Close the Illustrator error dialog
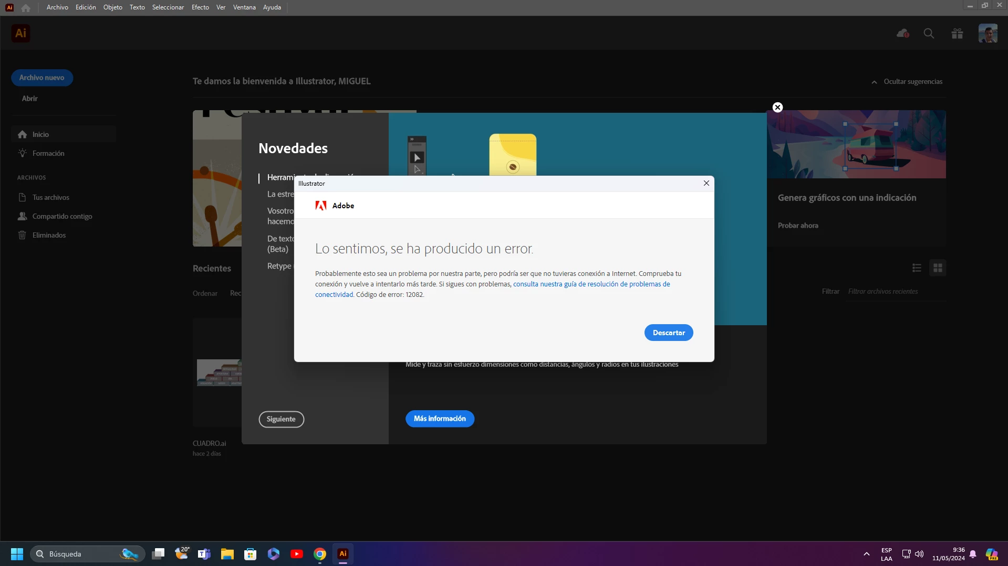The height and width of the screenshot is (566, 1008). pos(706,183)
